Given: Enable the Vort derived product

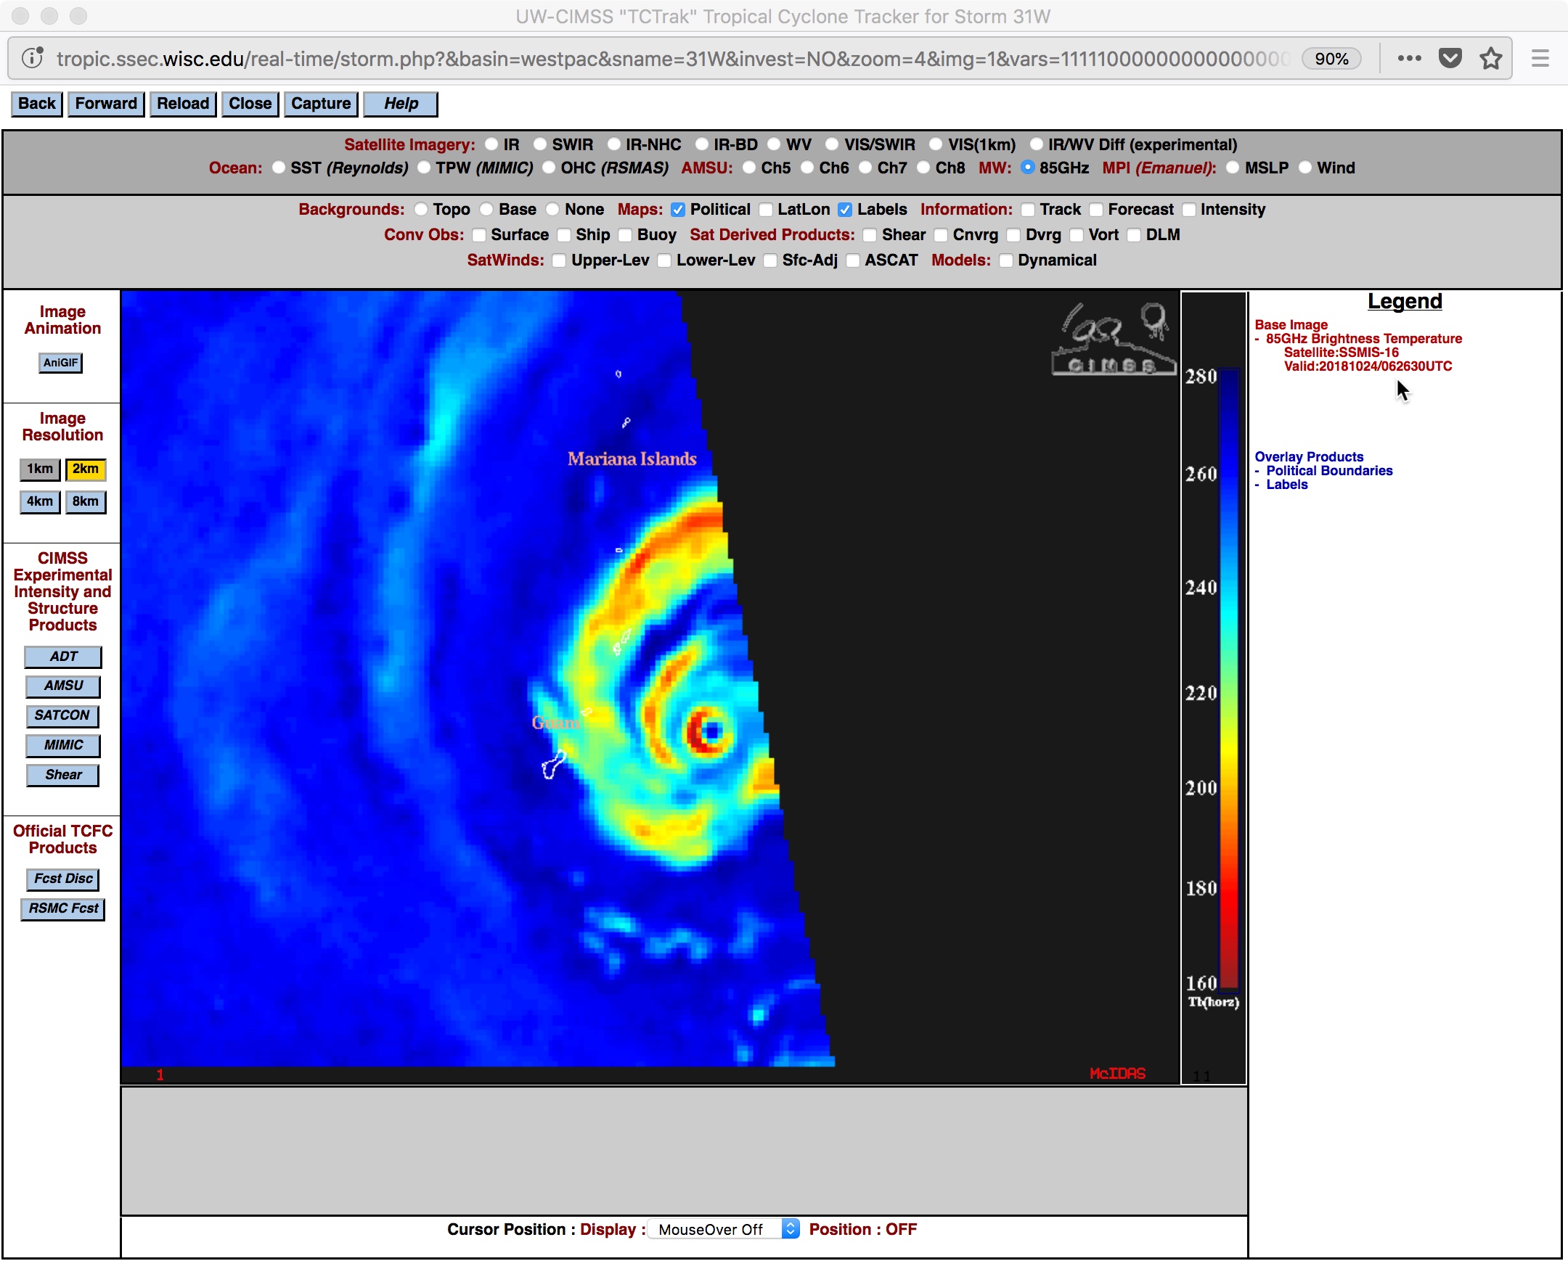Looking at the screenshot, I should click(x=1077, y=236).
